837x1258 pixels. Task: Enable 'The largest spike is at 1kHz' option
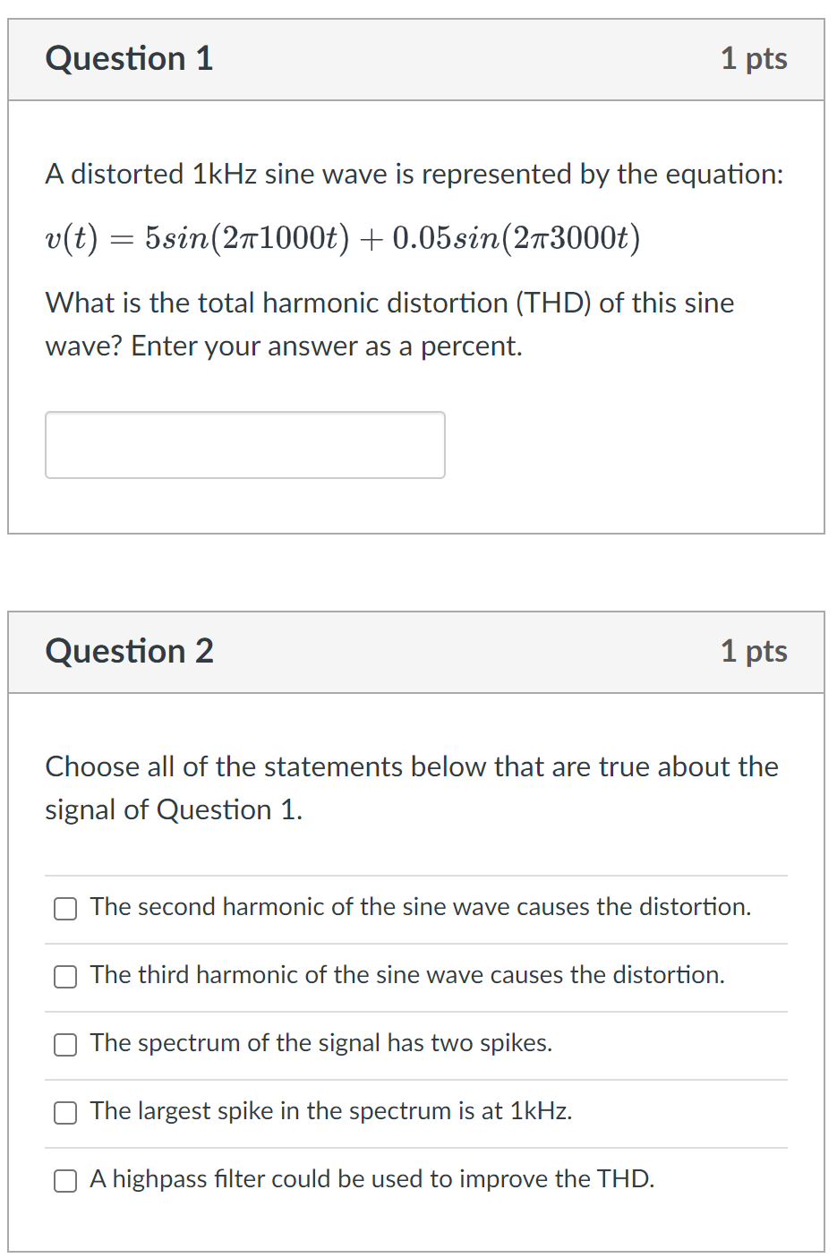point(64,1113)
